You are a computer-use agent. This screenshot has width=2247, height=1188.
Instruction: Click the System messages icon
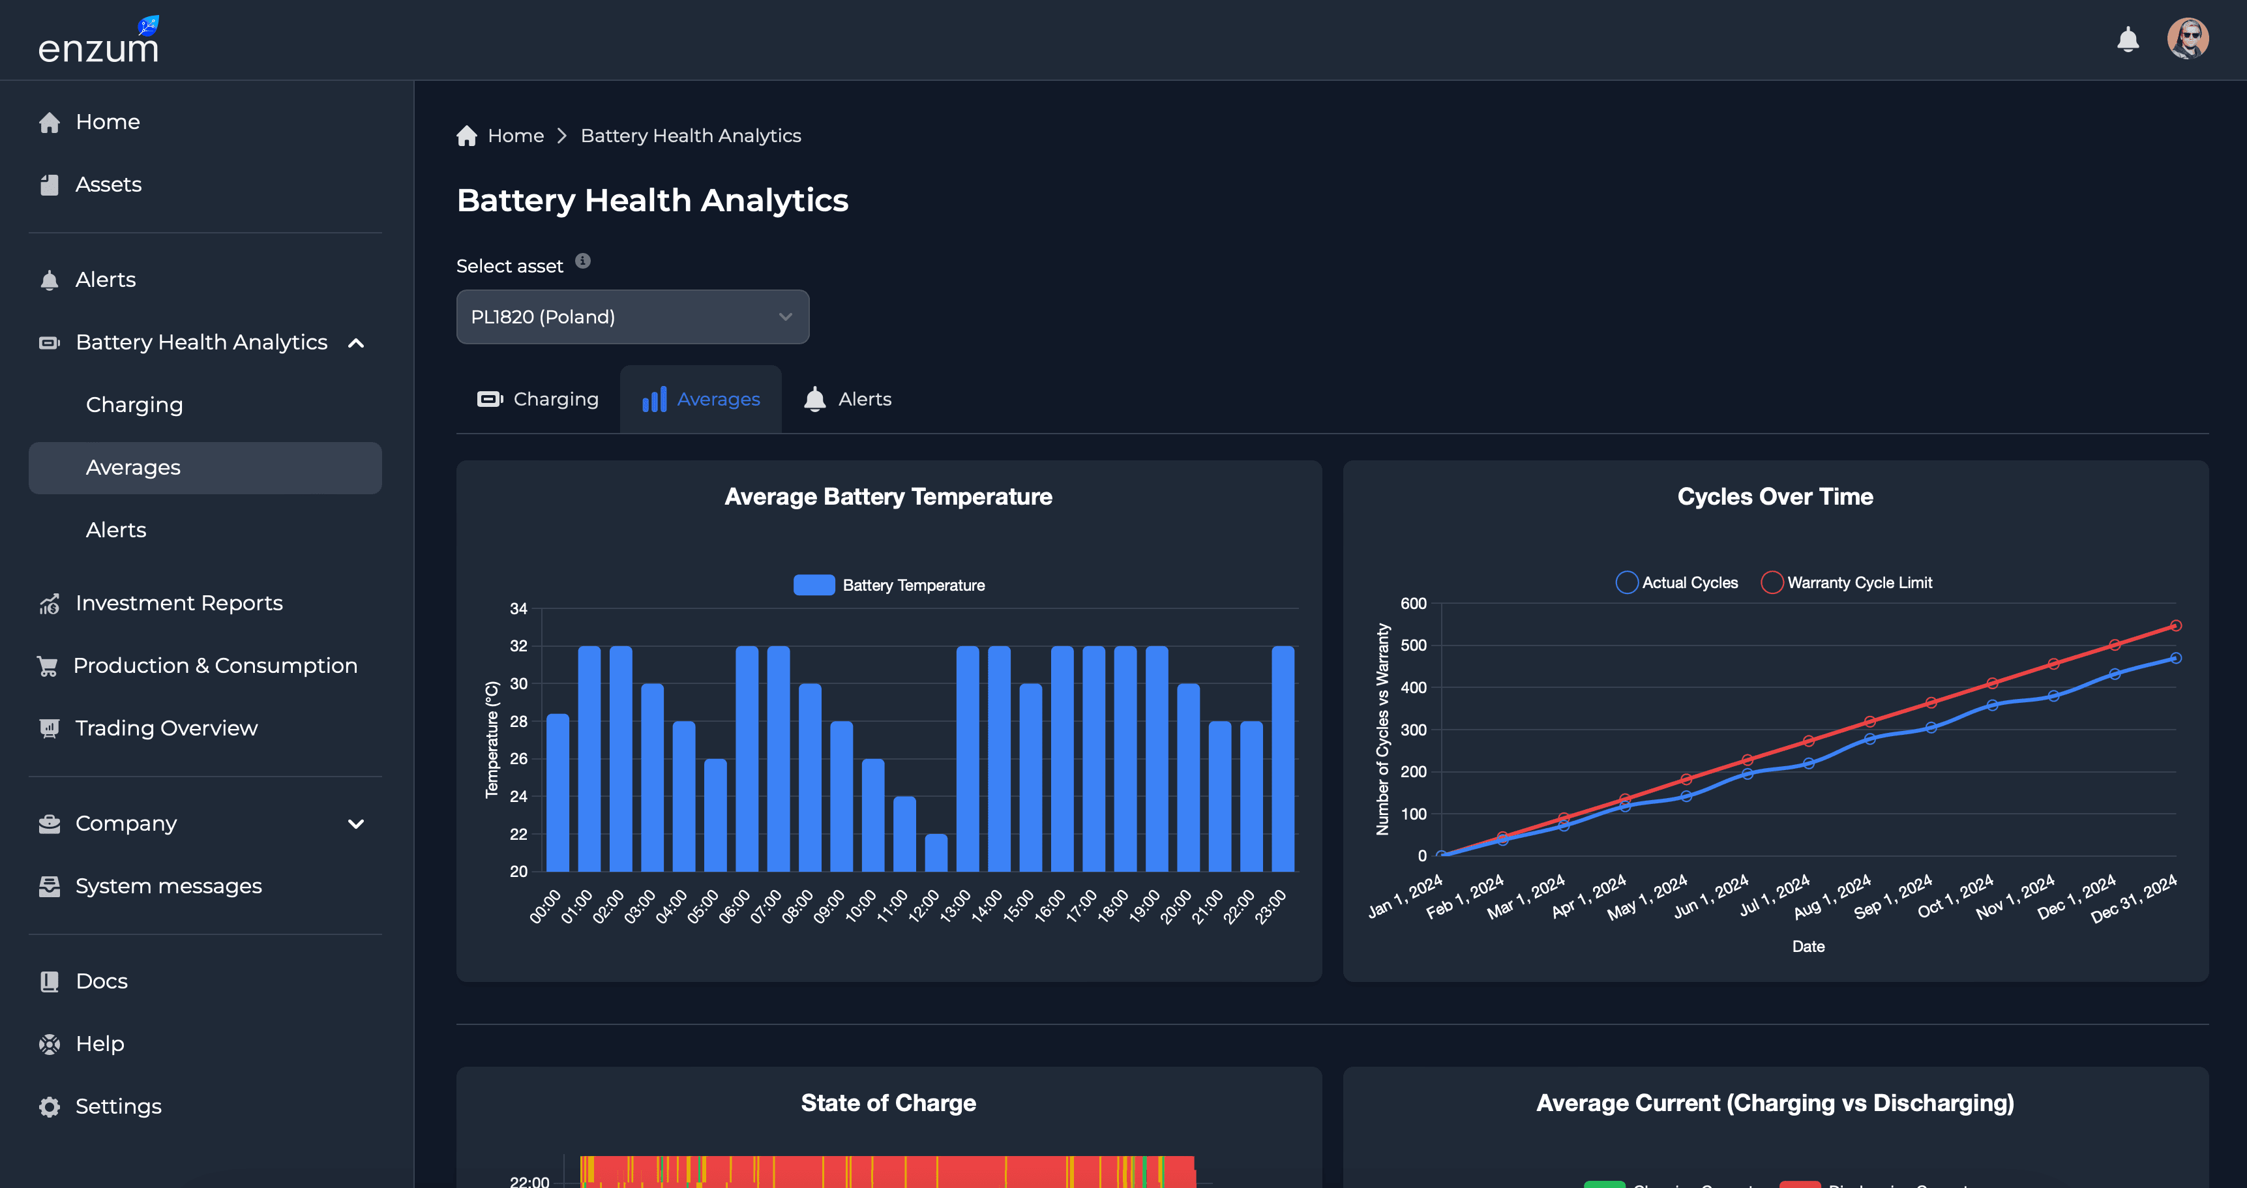click(x=50, y=885)
